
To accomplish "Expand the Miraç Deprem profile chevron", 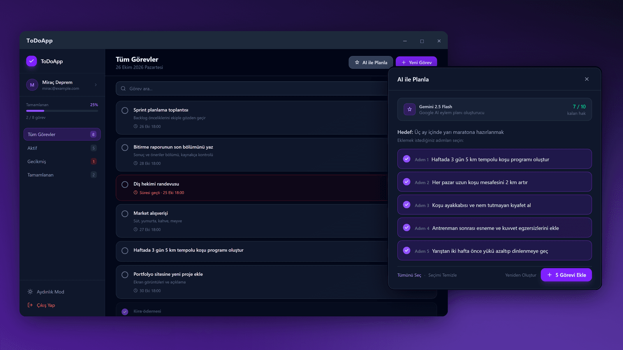I will pyautogui.click(x=96, y=85).
